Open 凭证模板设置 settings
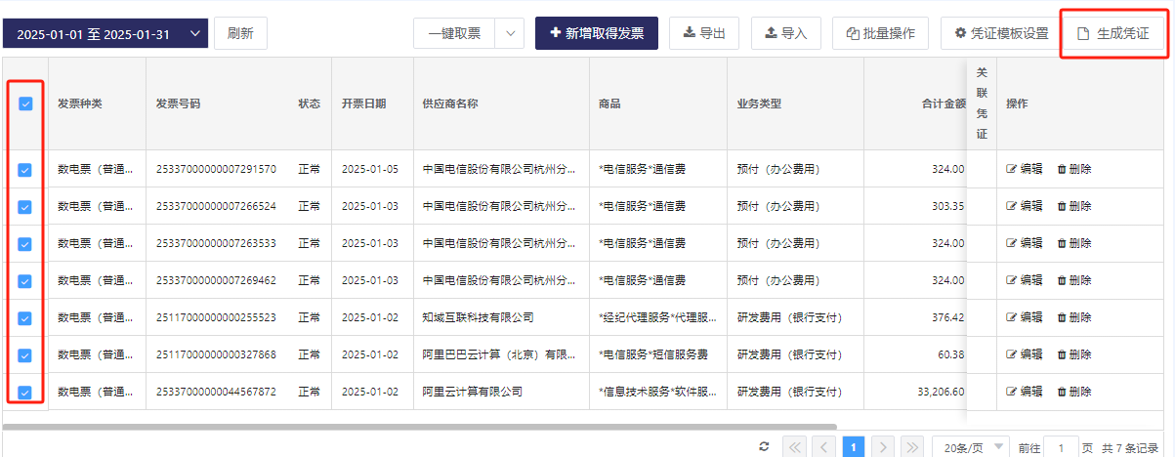Viewport: 1175px width, 457px height. pyautogui.click(x=1001, y=33)
